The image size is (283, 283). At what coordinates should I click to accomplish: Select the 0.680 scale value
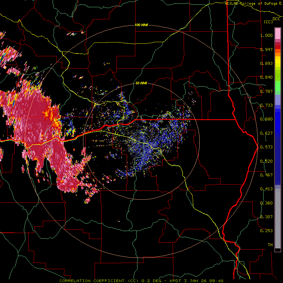click(x=266, y=119)
